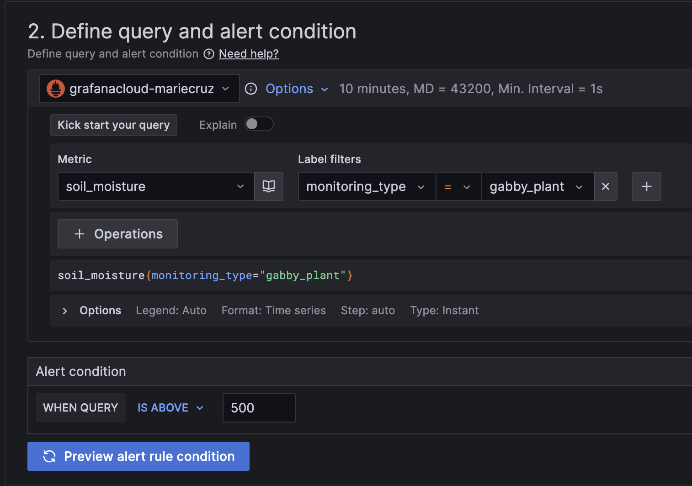The image size is (692, 486).
Task: Open the gabby_plant value dropdown
Action: point(579,186)
